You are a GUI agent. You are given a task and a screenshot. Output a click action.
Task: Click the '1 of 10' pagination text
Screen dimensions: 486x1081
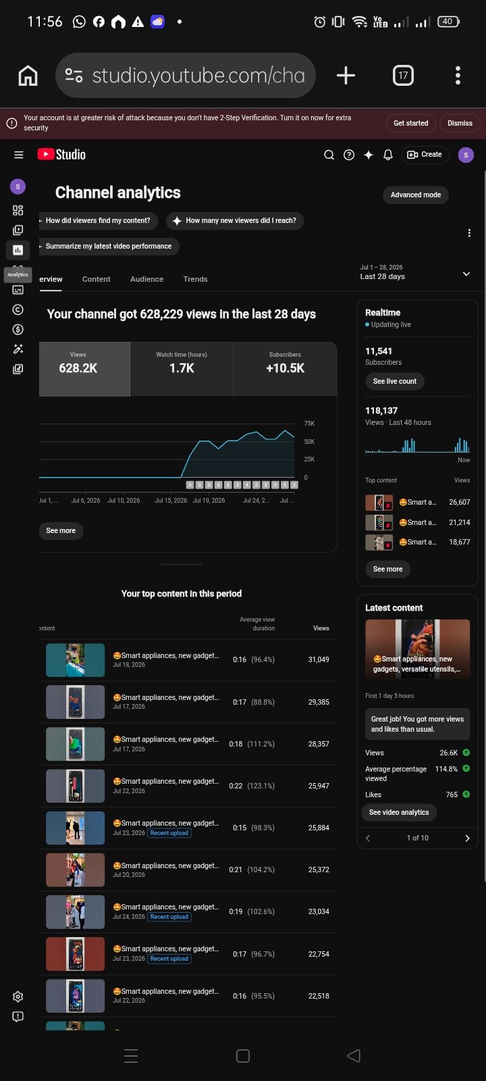tap(417, 838)
